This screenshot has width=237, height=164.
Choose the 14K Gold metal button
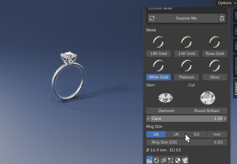(x=187, y=54)
